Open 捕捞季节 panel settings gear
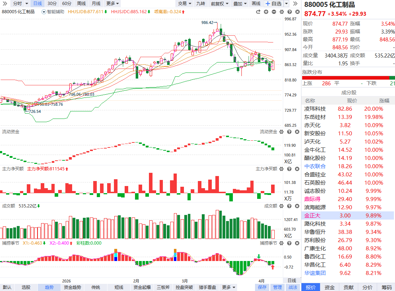395x291 pixels. tap(281, 243)
